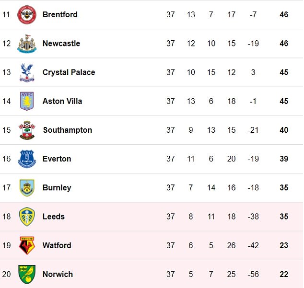Image resolution: width=304 pixels, height=288 pixels.
Task: Click the Southampton team name
Action: coord(68,130)
